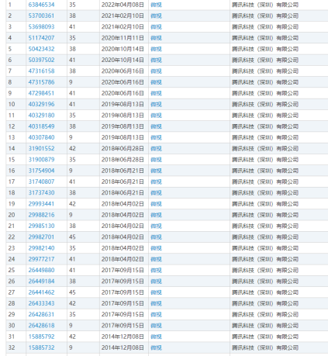Open trademark record 50397502
Screen dimensions: 328x356
(x=41, y=60)
